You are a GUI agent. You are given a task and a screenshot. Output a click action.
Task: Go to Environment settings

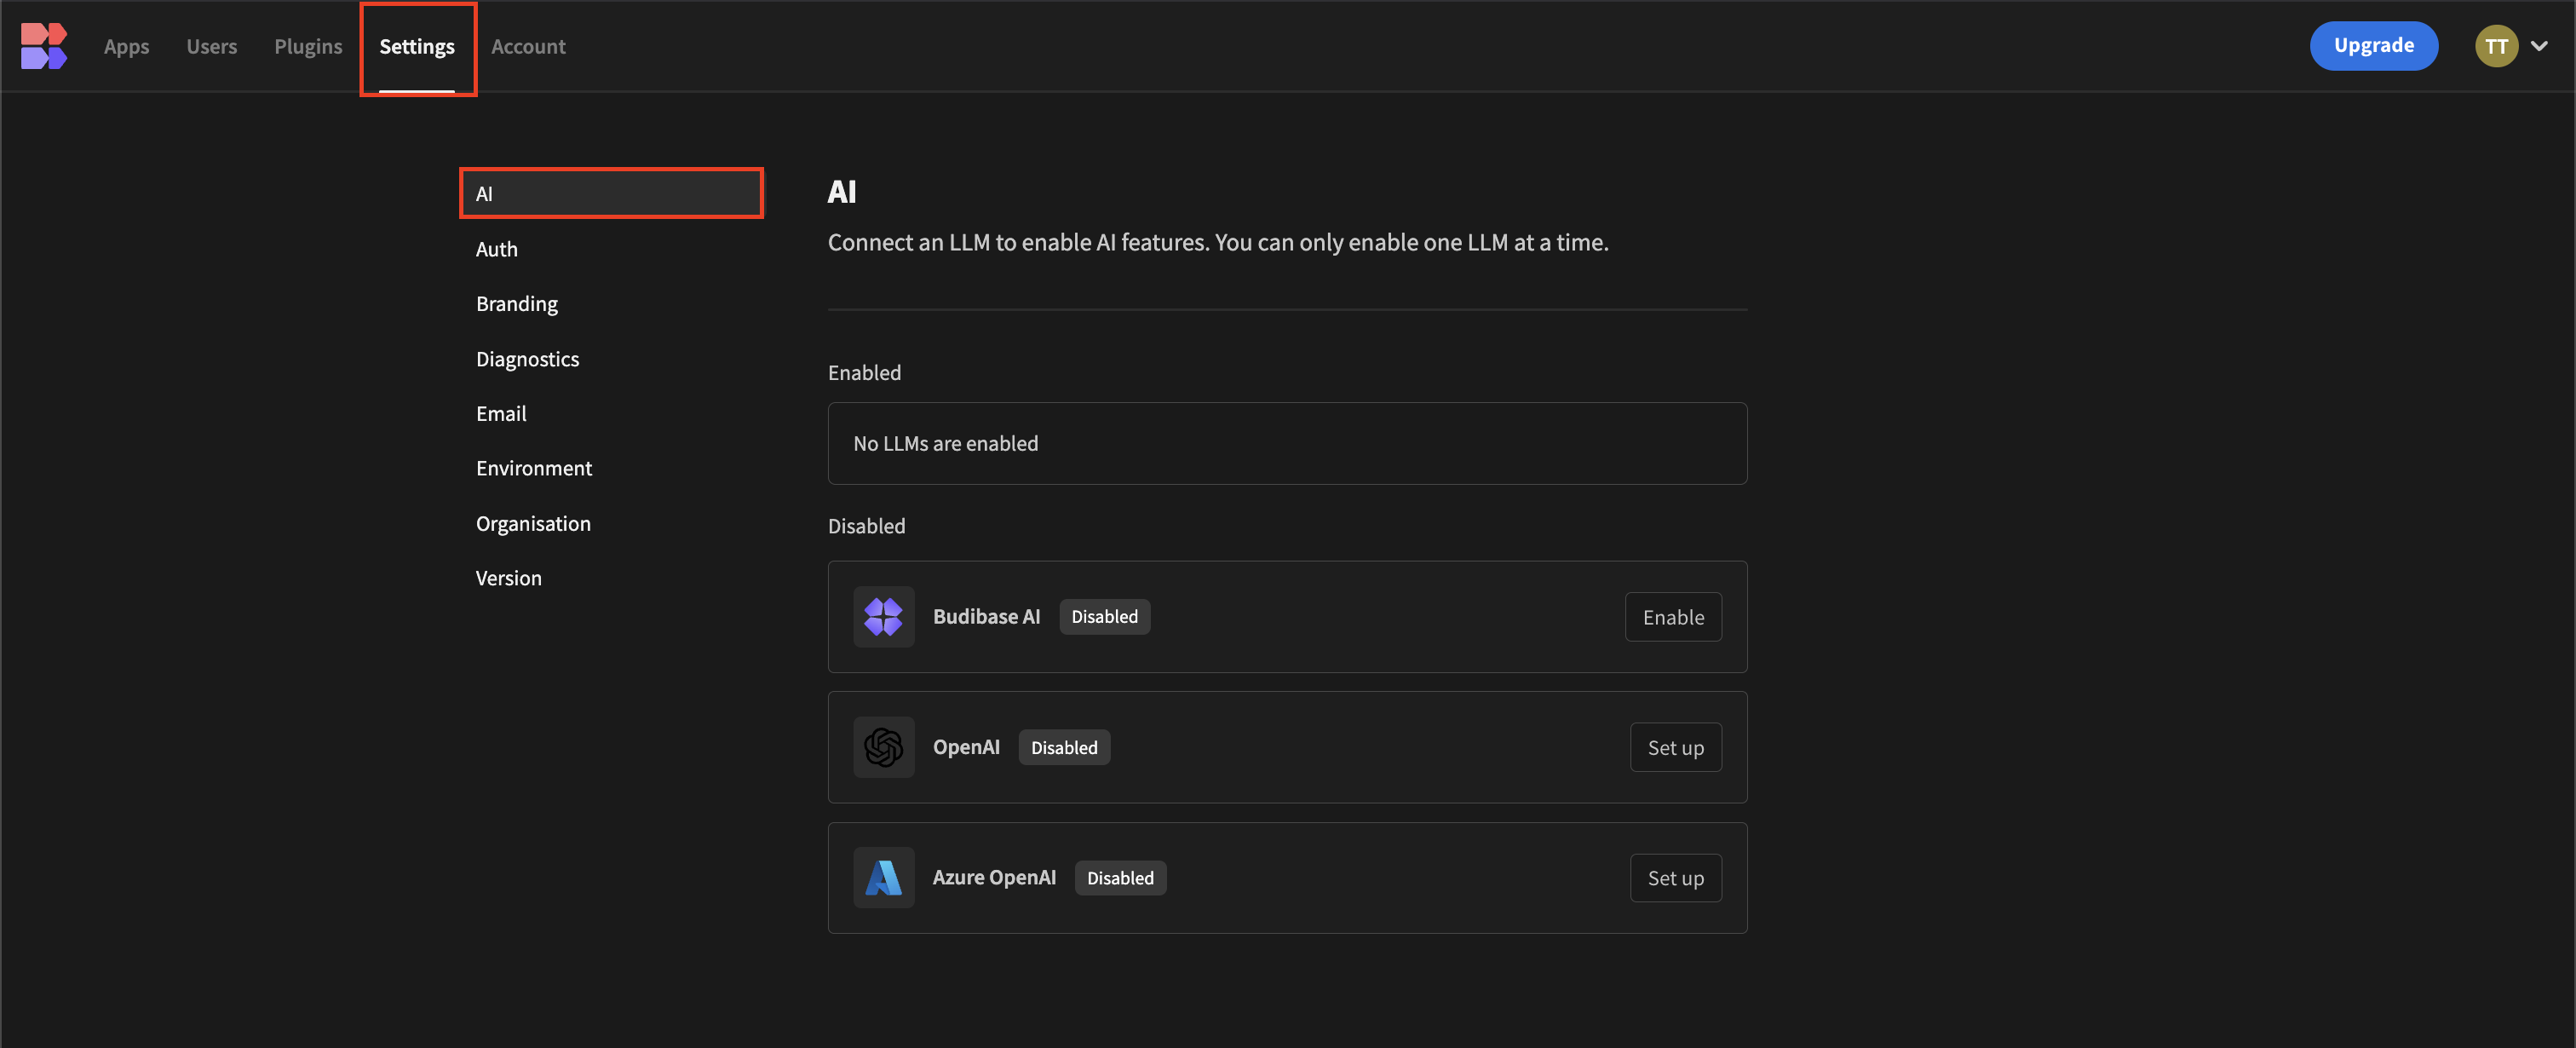(534, 468)
